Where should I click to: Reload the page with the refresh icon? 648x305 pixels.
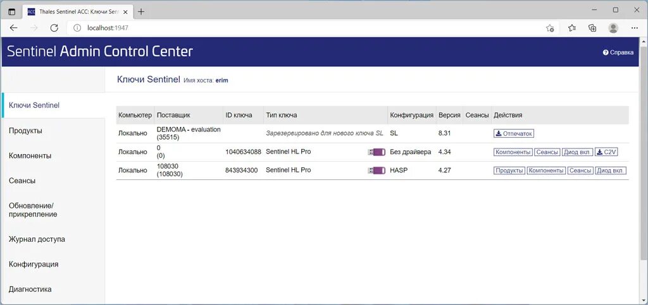[x=54, y=28]
